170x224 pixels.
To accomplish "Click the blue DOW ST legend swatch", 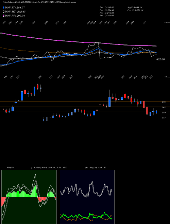I will point(3,7).
